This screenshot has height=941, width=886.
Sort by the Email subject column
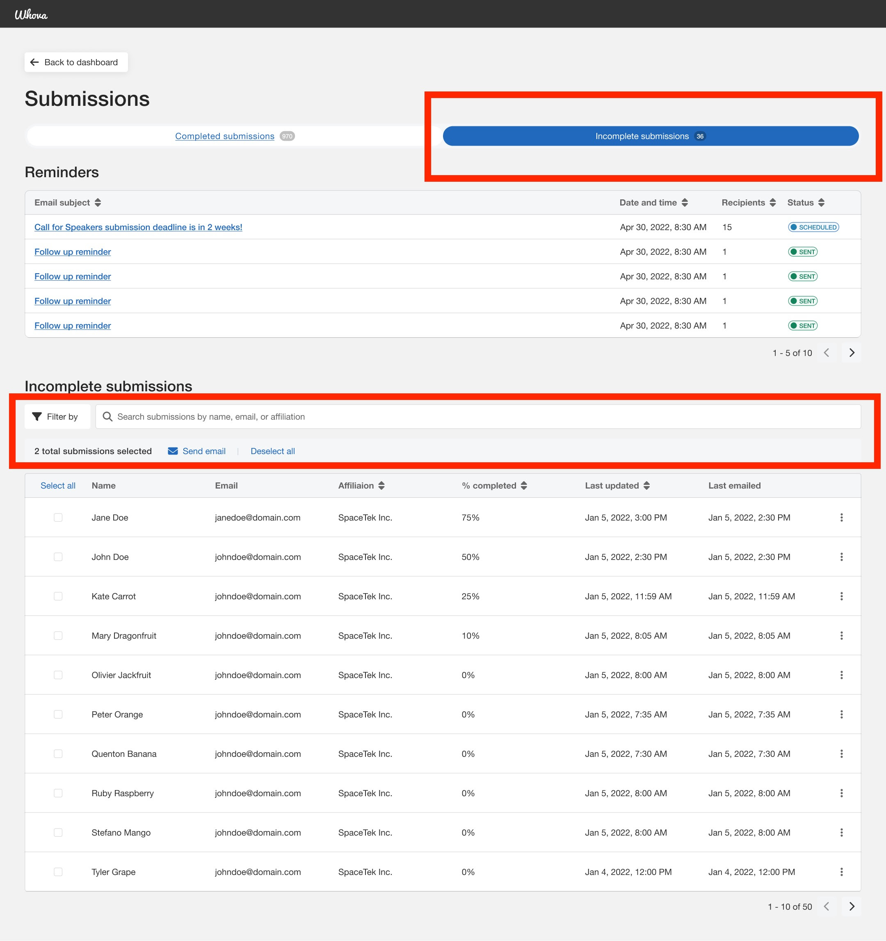tap(98, 202)
